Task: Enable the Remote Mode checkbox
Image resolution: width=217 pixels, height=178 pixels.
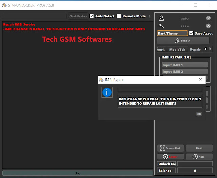Action: click(x=119, y=16)
